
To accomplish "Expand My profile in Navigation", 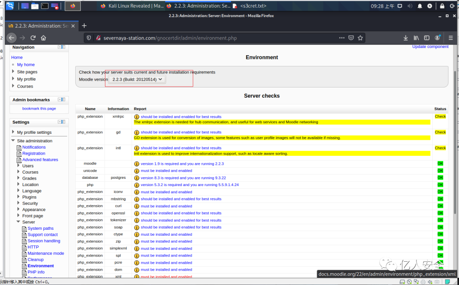I will (x=13, y=79).
